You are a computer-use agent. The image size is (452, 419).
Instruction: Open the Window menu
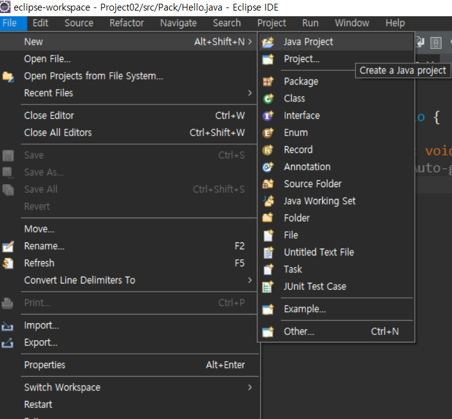coord(352,23)
